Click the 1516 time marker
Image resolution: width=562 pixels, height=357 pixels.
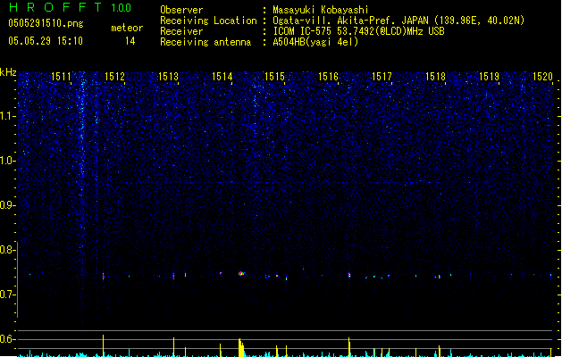click(328, 76)
